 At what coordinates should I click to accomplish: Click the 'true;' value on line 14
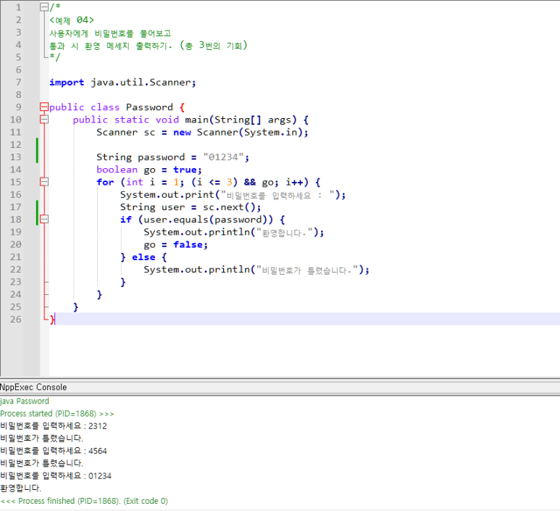tap(188, 170)
